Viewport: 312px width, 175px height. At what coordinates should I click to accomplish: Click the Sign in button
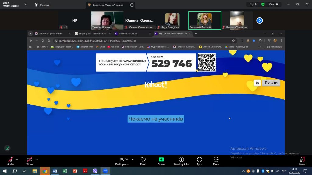253,4
